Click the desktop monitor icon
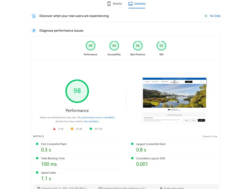This screenshot has width=252, height=189. click(131, 4)
